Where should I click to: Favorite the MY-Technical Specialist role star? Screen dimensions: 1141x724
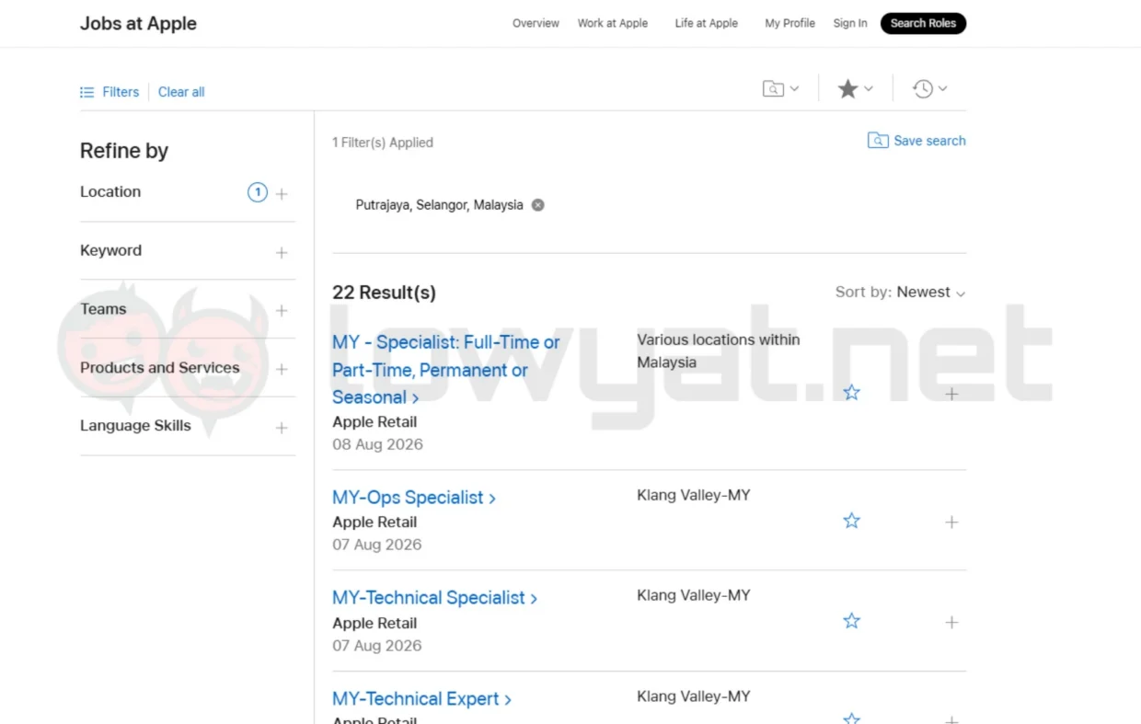[x=852, y=621]
